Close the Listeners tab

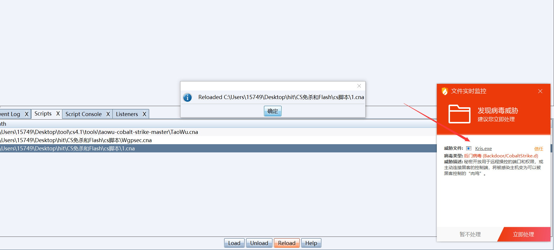[x=144, y=114]
